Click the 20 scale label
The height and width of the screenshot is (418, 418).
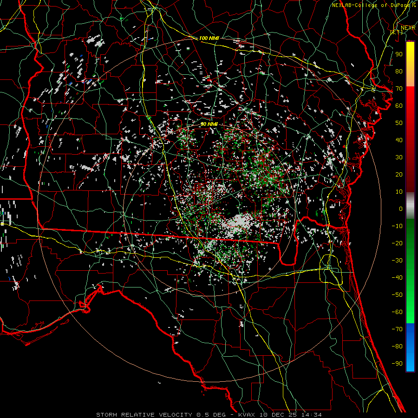pyautogui.click(x=399, y=174)
